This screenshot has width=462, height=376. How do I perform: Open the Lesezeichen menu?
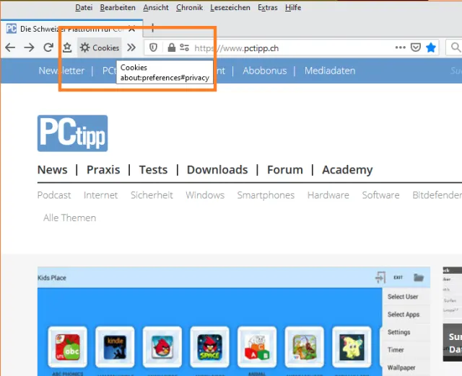tap(230, 7)
